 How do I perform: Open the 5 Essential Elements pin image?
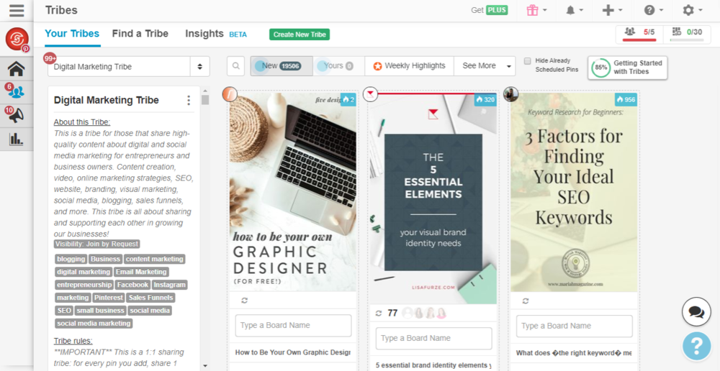(433, 198)
